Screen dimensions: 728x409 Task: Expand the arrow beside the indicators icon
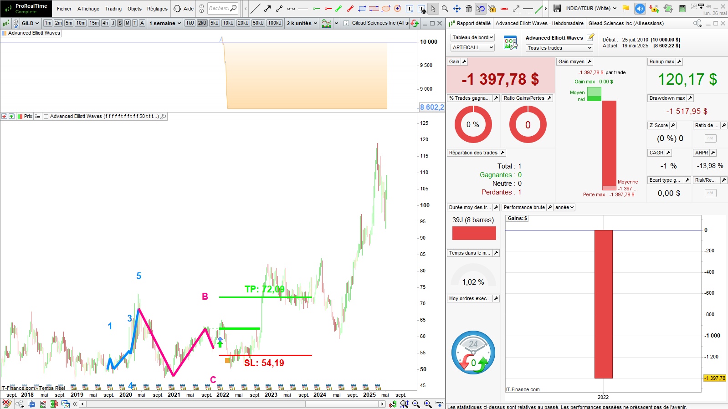coord(337,23)
